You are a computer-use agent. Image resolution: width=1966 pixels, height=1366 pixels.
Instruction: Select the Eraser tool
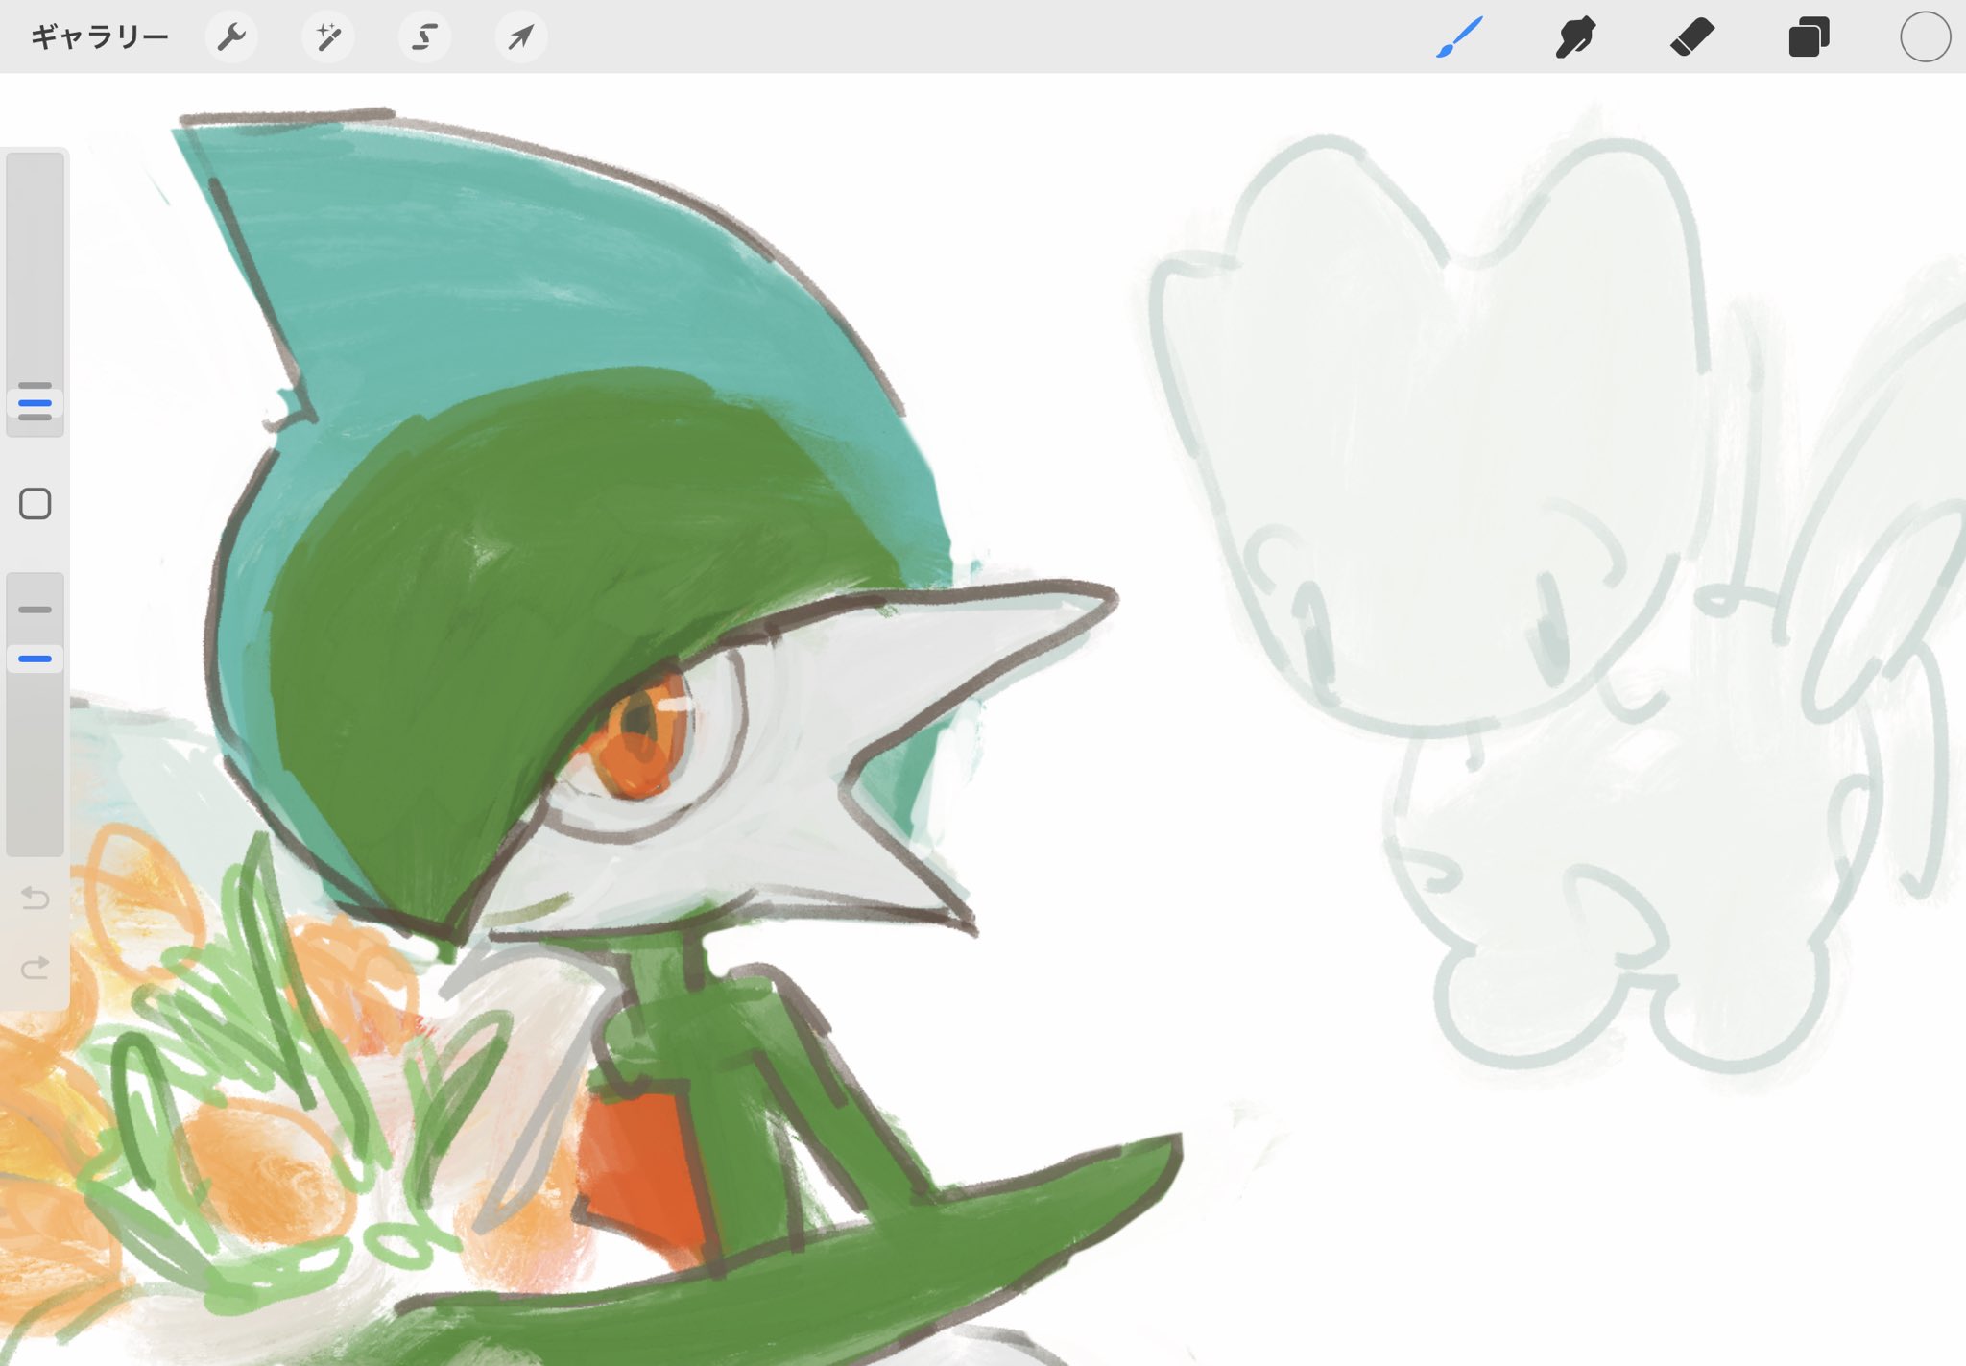click(1692, 37)
